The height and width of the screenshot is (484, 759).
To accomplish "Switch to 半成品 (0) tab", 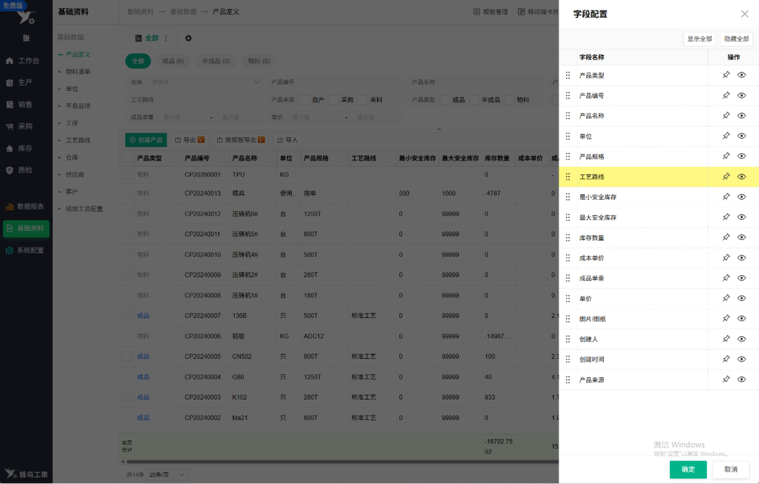I will (216, 61).
